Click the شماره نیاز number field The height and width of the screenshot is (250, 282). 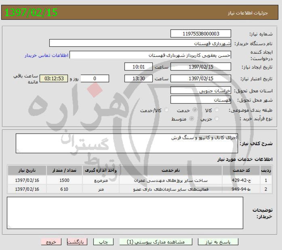tap(201, 33)
